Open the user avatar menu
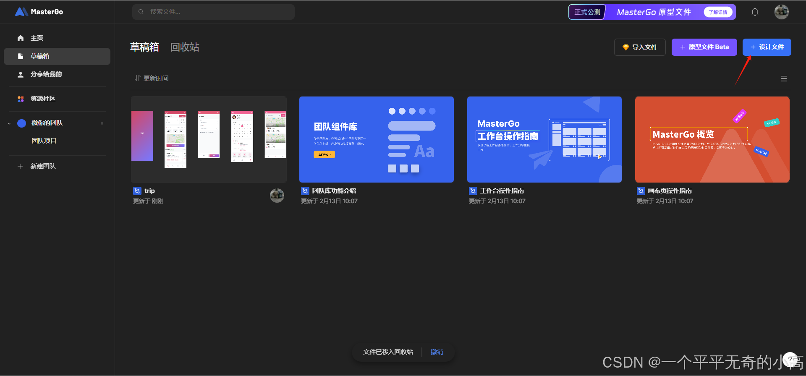This screenshot has height=376, width=806. click(782, 12)
